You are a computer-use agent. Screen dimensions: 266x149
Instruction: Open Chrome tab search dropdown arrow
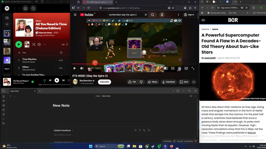202,2
